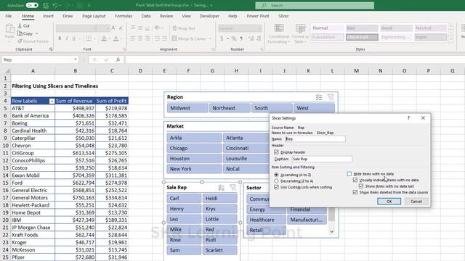The width and height of the screenshot is (465, 261).
Task: Toggle Show items with no data last
Action: [x=361, y=186]
